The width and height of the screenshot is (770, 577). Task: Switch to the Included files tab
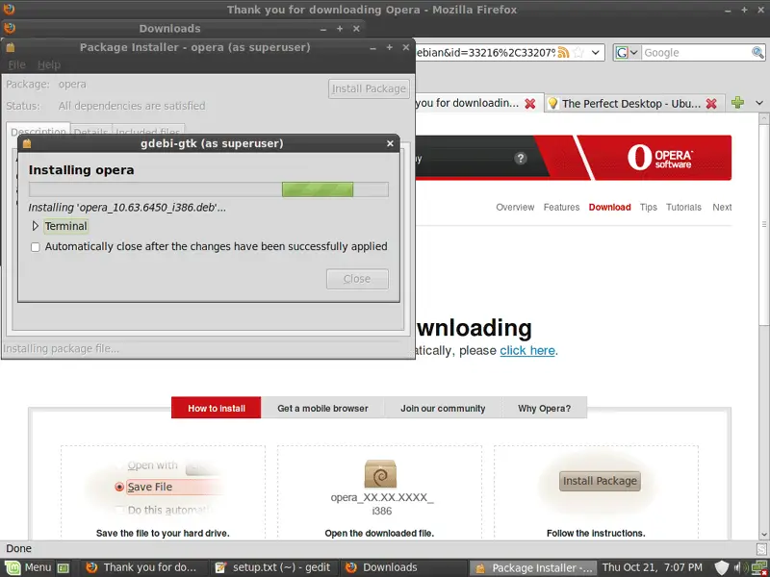click(148, 132)
